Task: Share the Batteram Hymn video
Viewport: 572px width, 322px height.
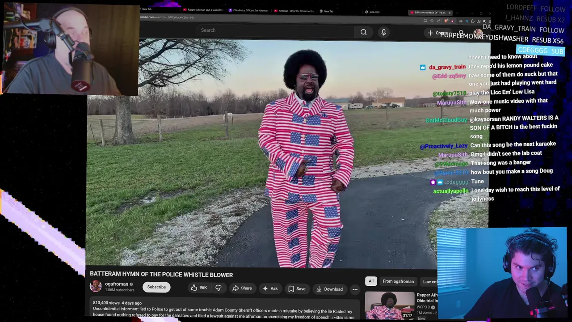Action: tap(242, 288)
